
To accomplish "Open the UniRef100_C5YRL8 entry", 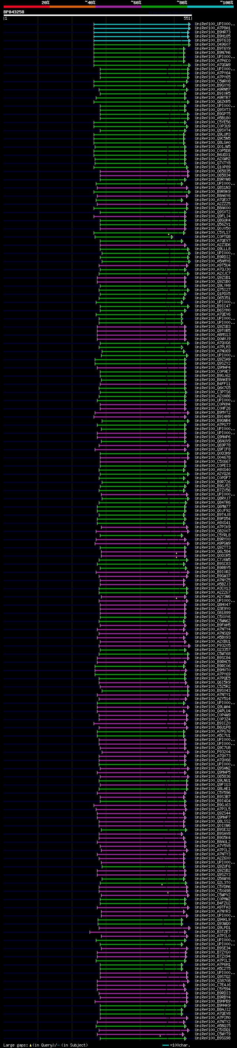I will point(213,535).
